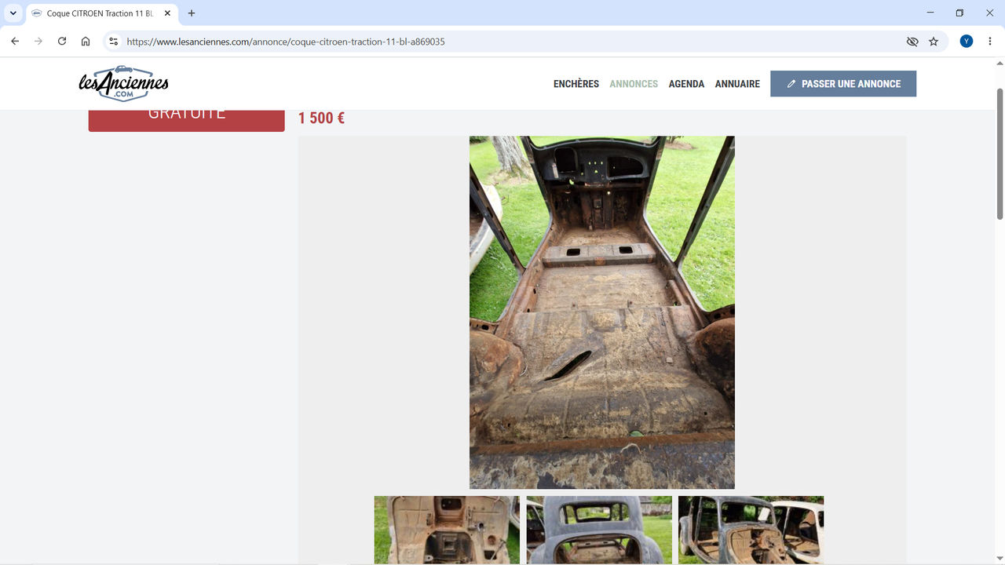Image resolution: width=1005 pixels, height=565 pixels.
Task: Open the AGENDA menu item
Action: [x=686, y=84]
